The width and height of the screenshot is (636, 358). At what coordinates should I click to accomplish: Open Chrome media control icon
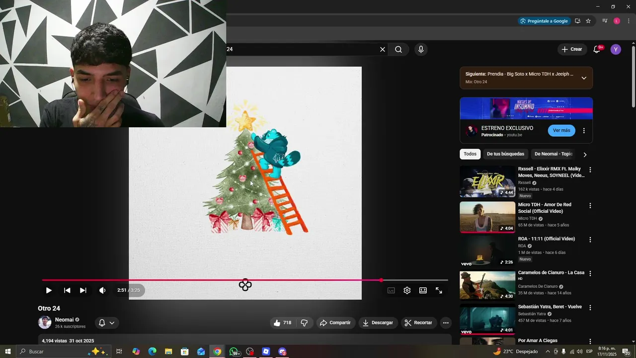[605, 21]
